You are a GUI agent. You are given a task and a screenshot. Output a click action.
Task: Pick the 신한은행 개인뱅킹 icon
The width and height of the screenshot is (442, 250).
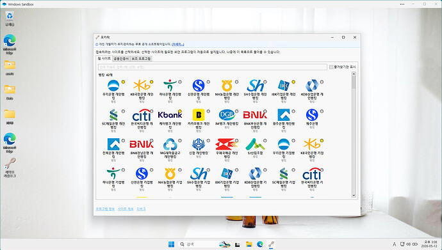click(x=199, y=86)
